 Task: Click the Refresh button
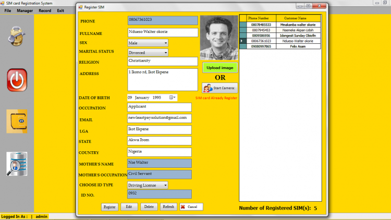(168, 207)
